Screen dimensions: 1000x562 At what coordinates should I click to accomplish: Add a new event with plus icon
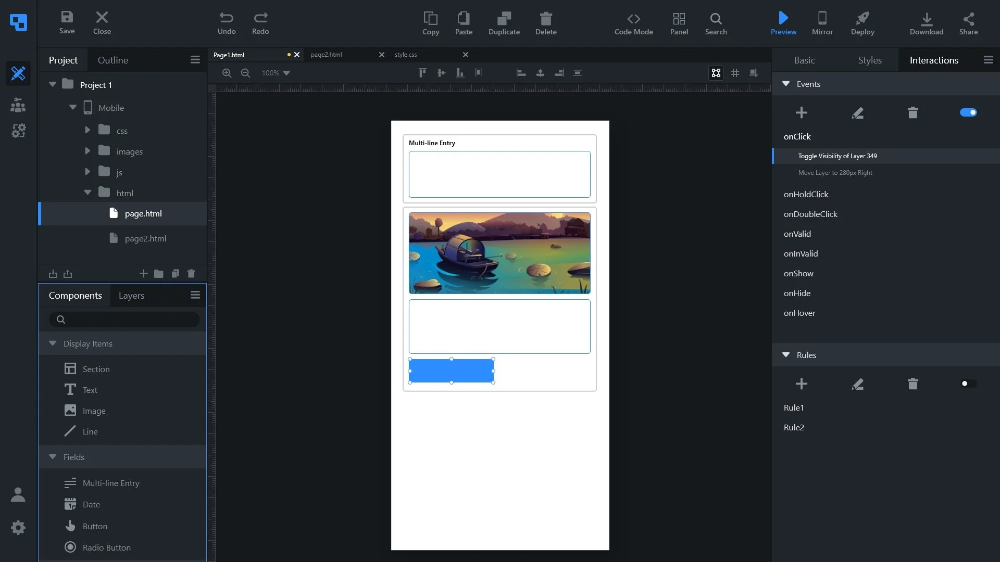coord(801,112)
